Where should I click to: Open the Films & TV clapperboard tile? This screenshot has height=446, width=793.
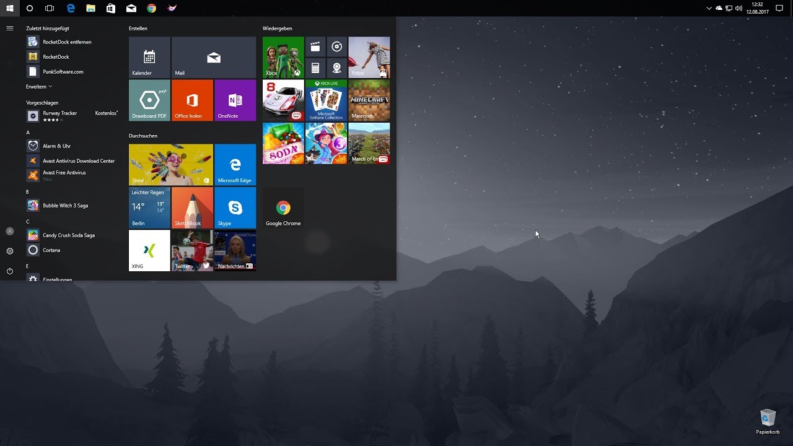pyautogui.click(x=315, y=46)
